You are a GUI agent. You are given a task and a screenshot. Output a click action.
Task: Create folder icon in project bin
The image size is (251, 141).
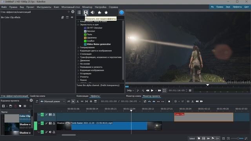pos(11,106)
